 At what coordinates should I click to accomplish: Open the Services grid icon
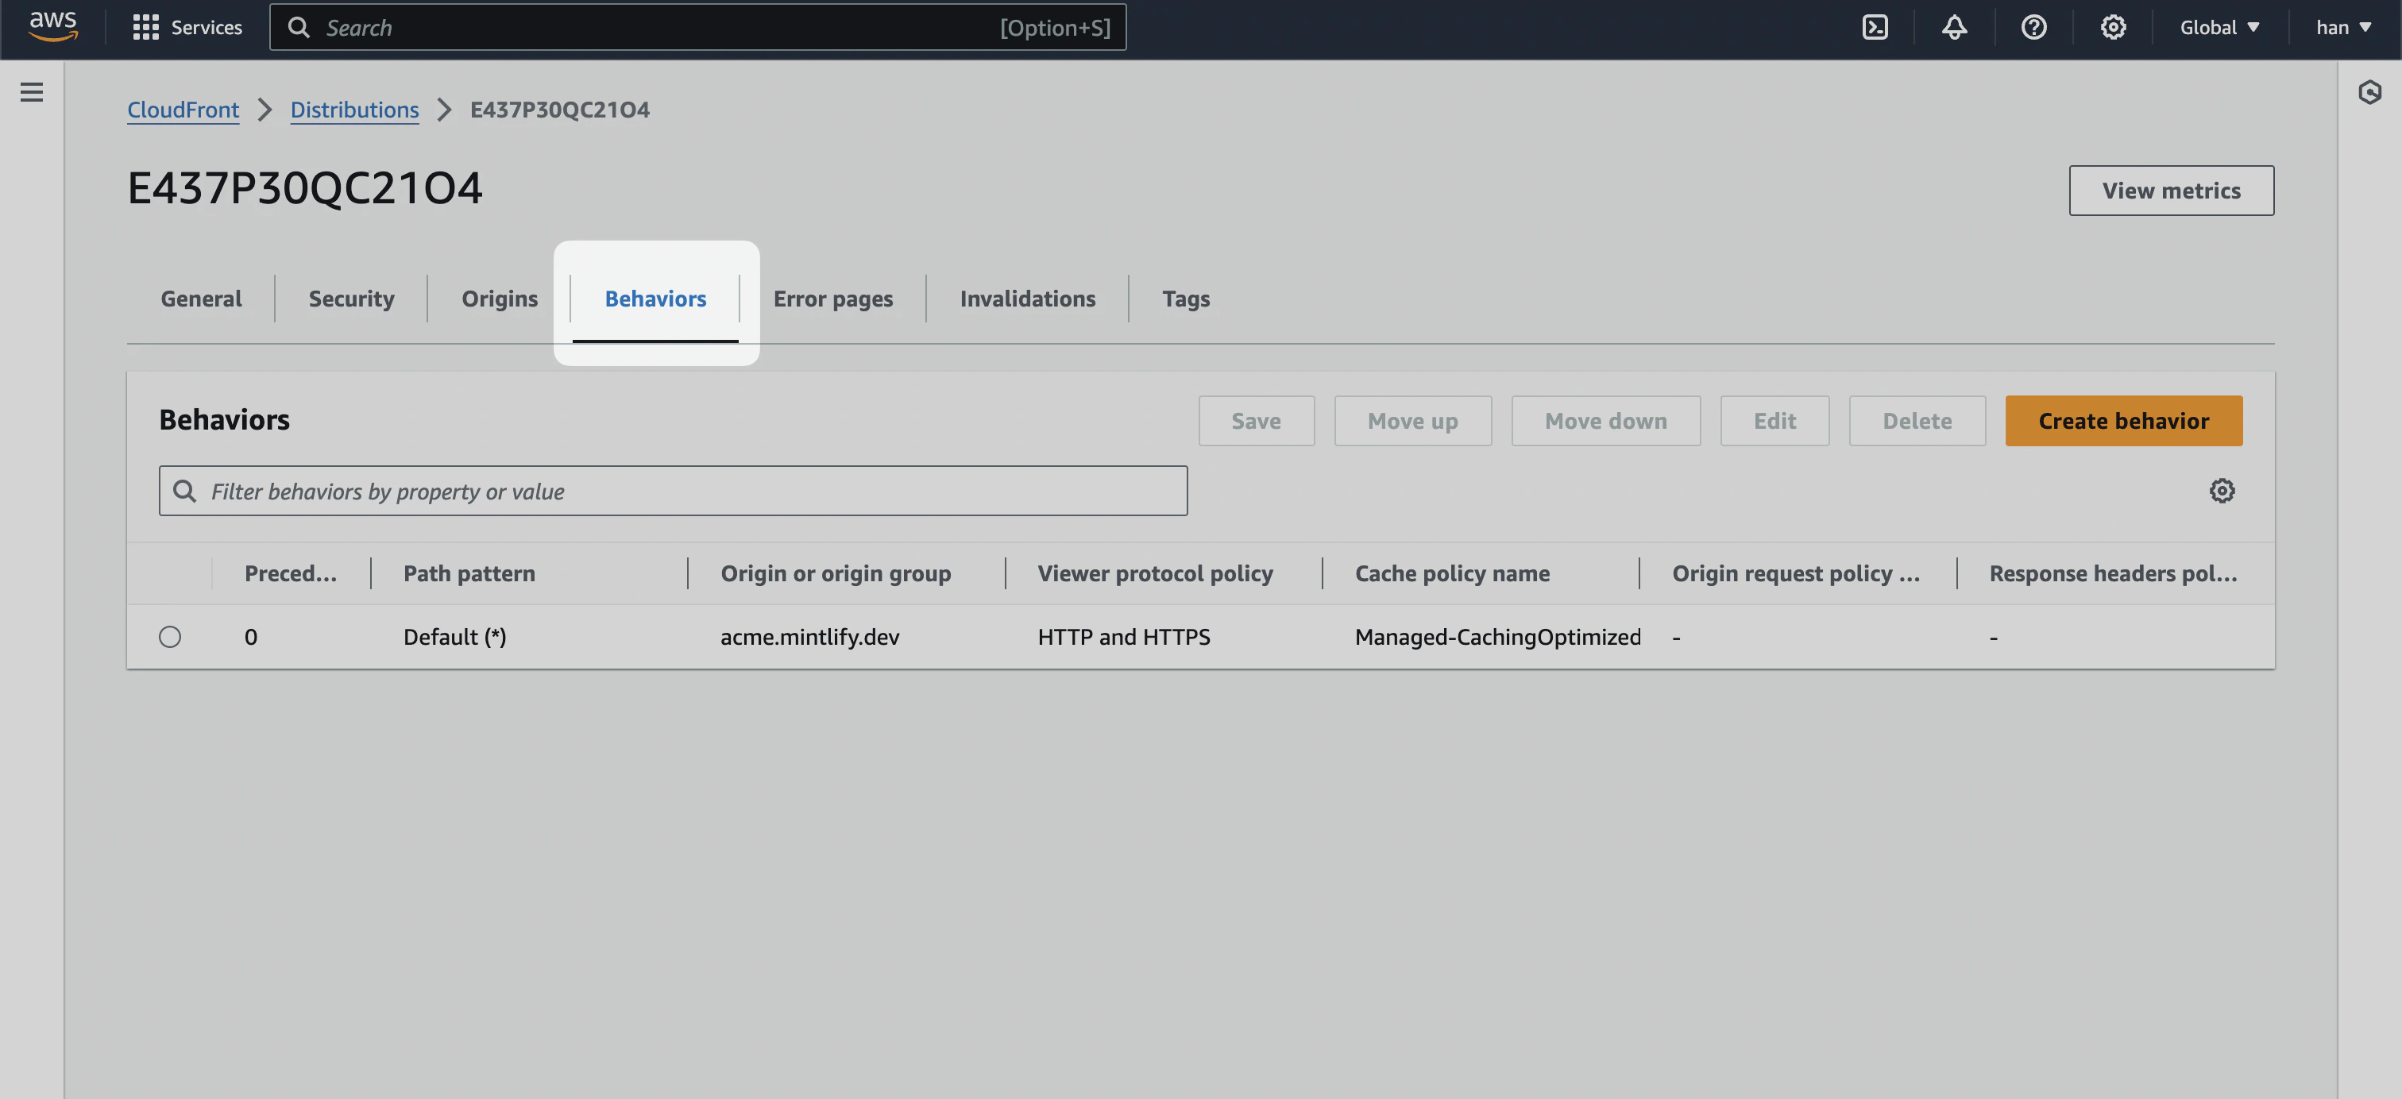[146, 27]
